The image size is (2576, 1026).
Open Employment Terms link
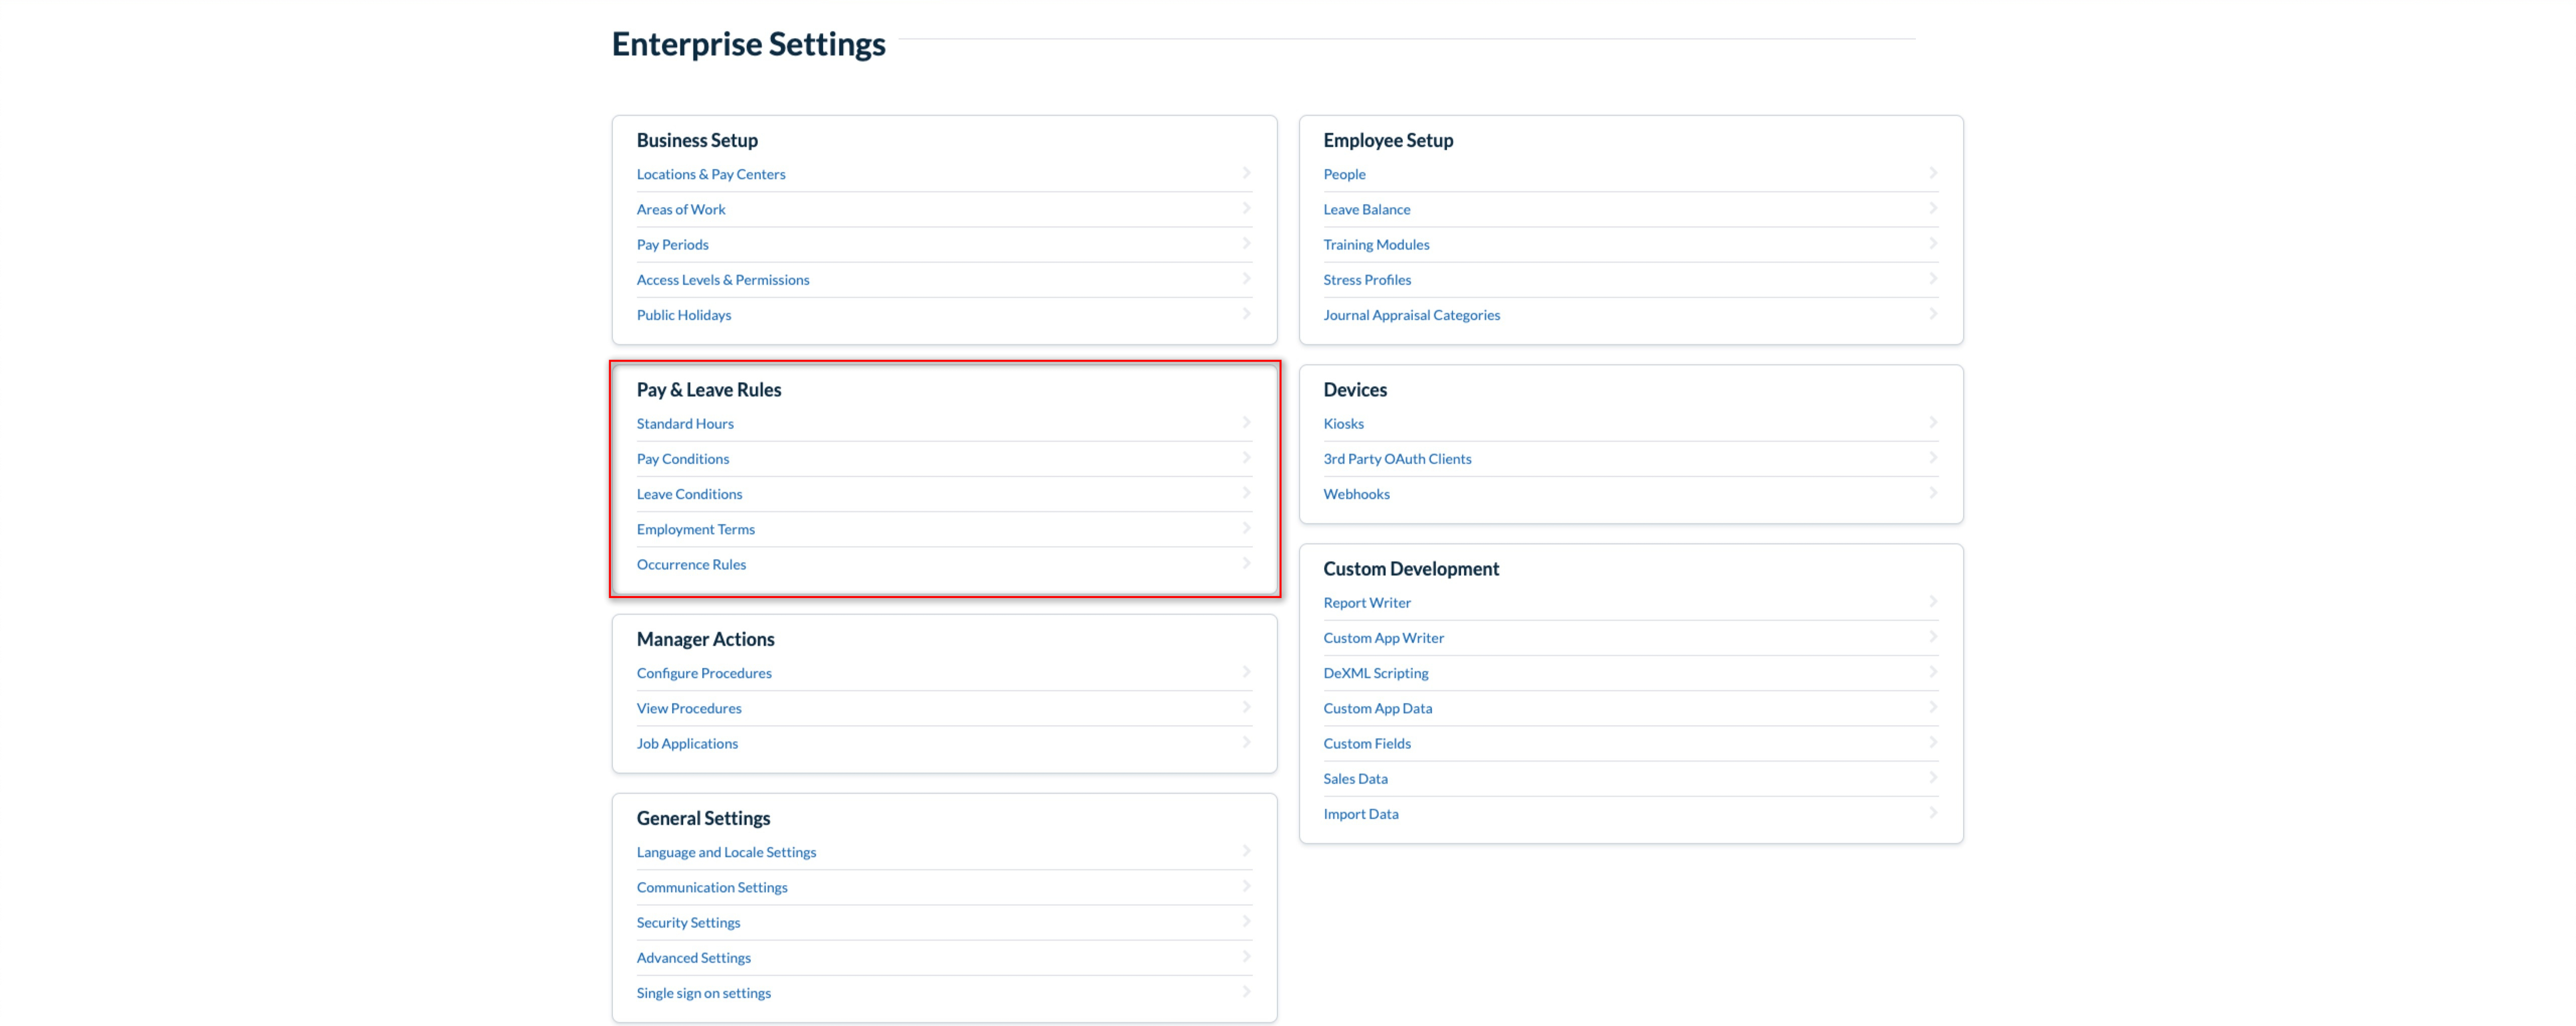click(695, 529)
